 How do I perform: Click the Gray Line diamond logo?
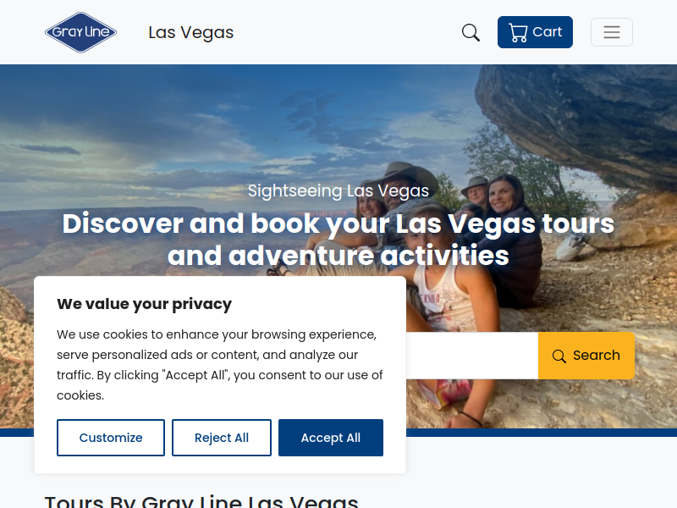tap(80, 32)
